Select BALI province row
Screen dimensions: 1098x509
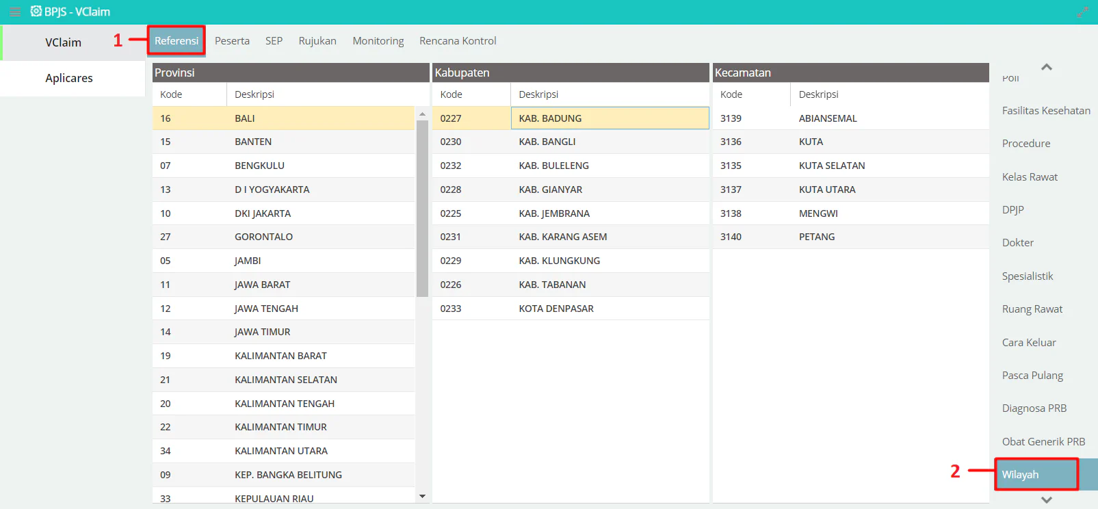pyautogui.click(x=284, y=118)
